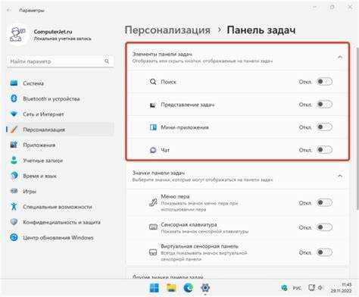Click the Представление задач row icon

tap(153, 105)
